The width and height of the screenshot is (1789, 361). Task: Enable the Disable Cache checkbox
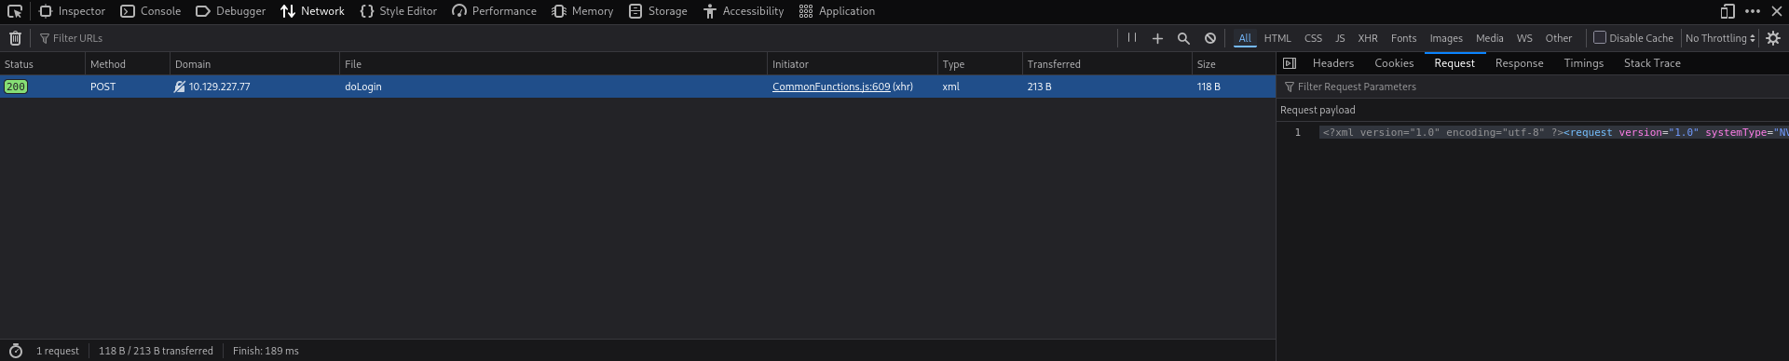1600,38
